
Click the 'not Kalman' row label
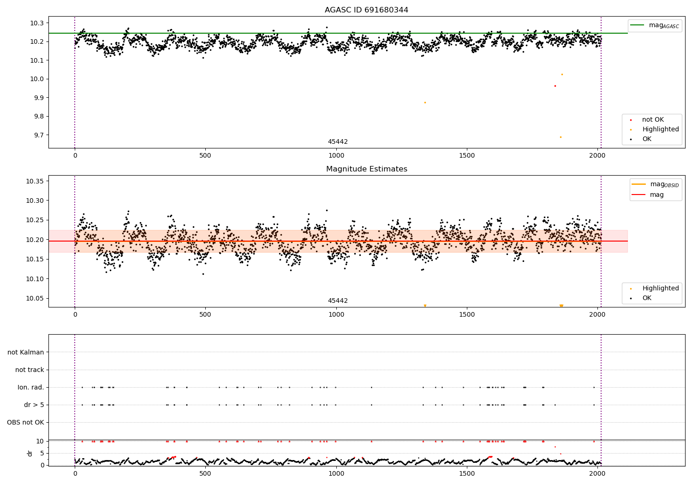click(26, 352)
